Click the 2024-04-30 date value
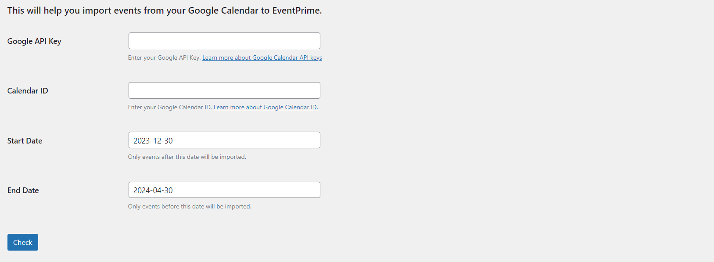The image size is (714, 262). [x=153, y=190]
